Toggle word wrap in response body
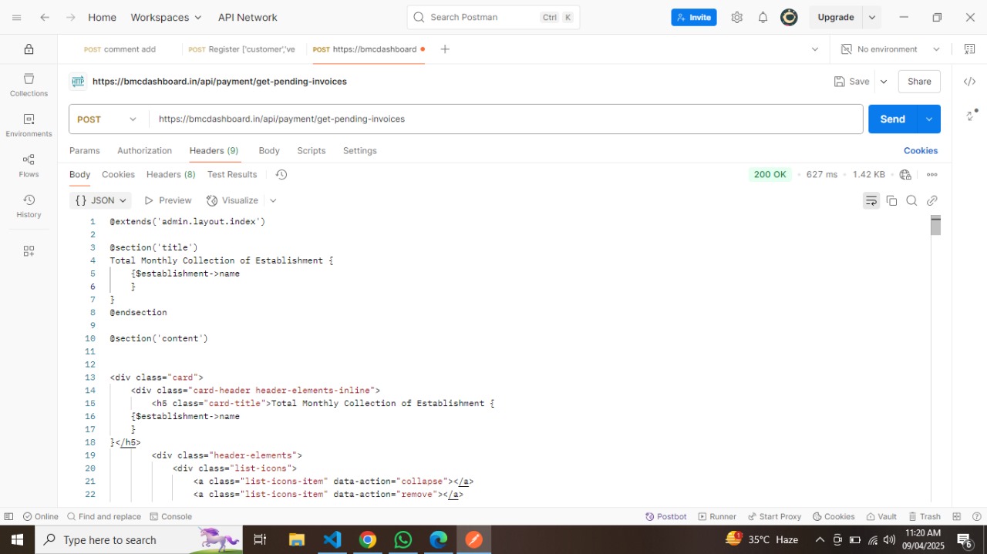The height and width of the screenshot is (554, 987). pyautogui.click(x=871, y=200)
